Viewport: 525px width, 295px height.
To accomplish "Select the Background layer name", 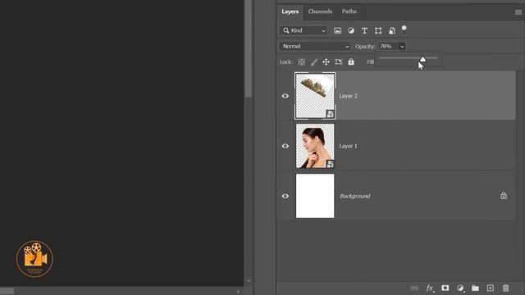I will click(x=355, y=196).
